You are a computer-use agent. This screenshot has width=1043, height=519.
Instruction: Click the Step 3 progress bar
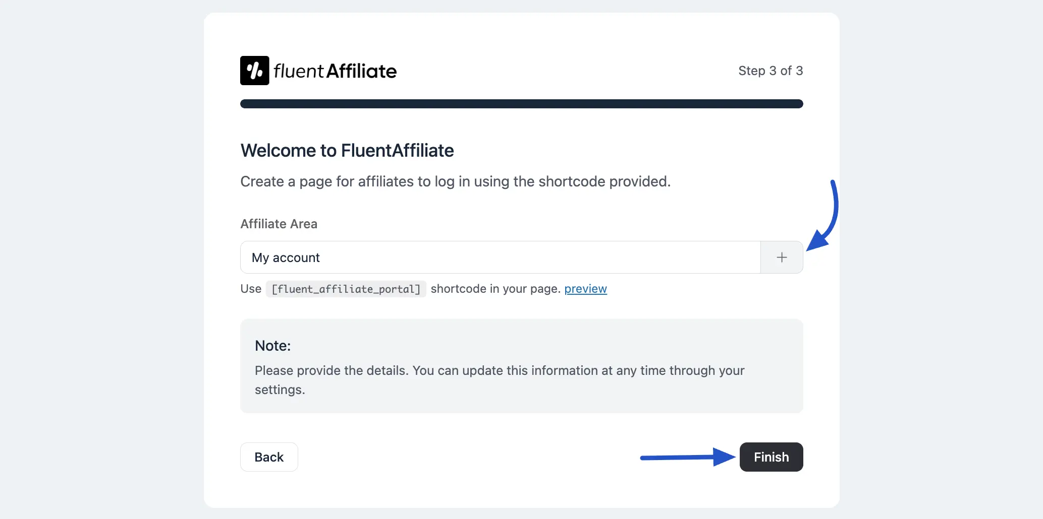521,103
